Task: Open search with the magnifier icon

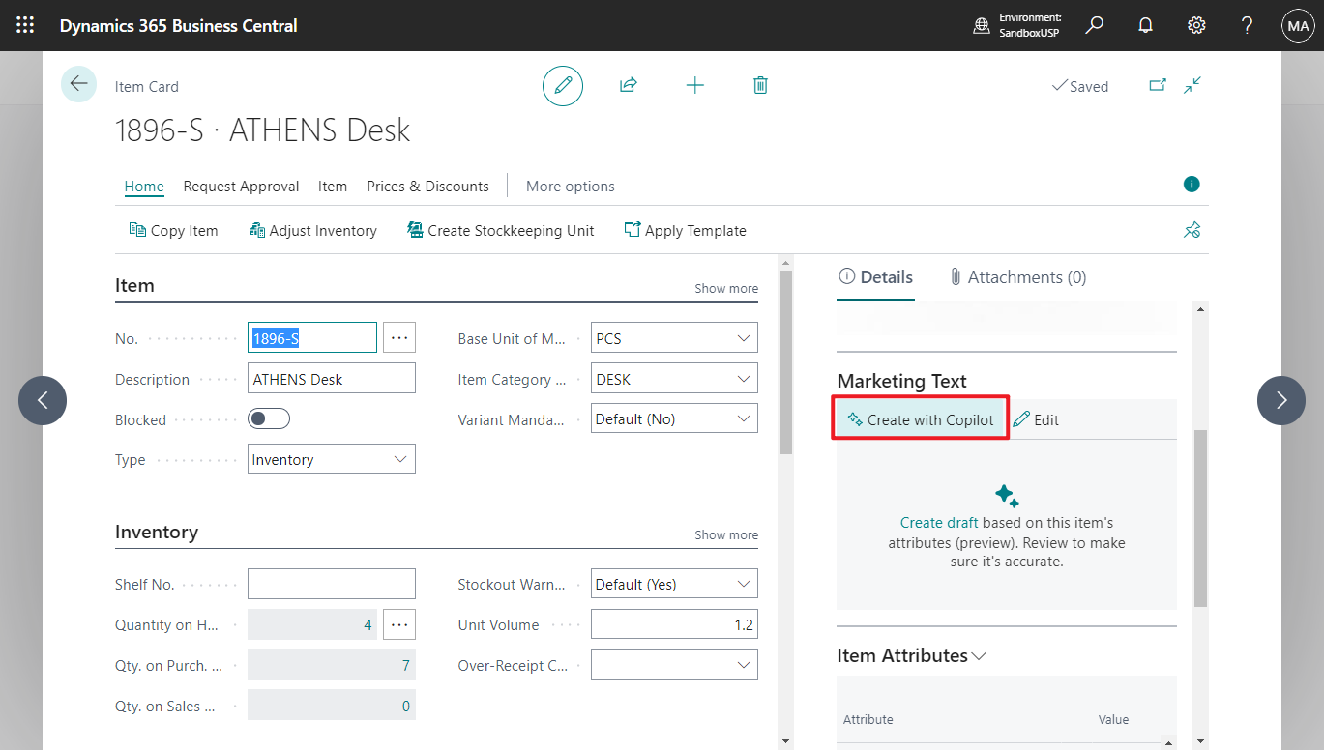Action: (1094, 25)
